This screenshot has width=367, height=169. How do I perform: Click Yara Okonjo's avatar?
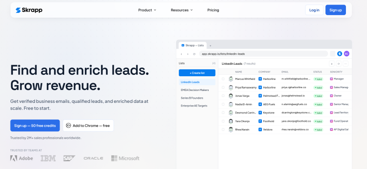tap(231, 121)
